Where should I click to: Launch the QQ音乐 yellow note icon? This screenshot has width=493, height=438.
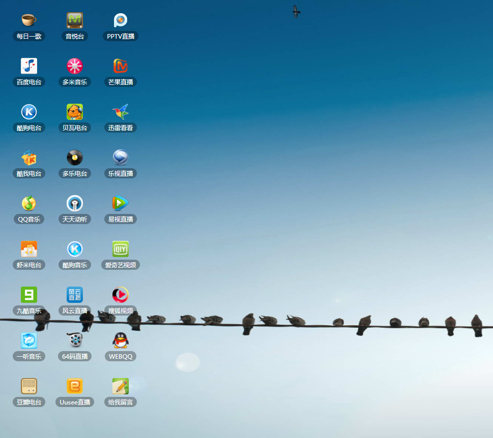pyautogui.click(x=29, y=203)
